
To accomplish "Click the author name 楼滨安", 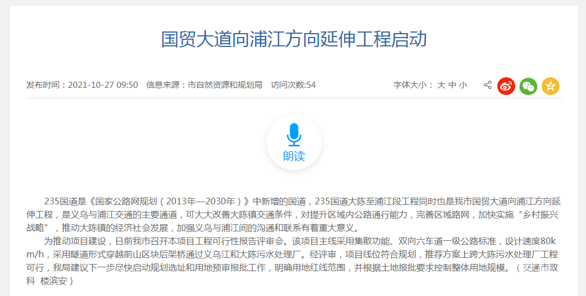I will click(x=53, y=281).
